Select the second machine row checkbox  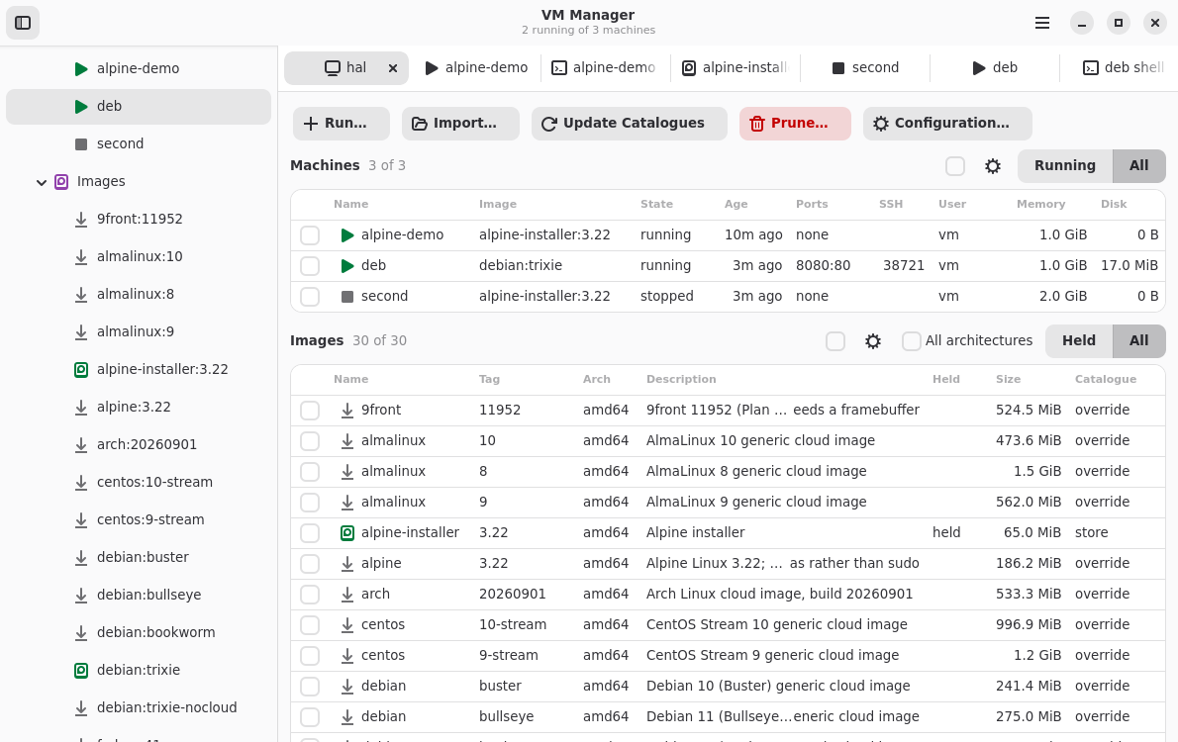pyautogui.click(x=310, y=297)
